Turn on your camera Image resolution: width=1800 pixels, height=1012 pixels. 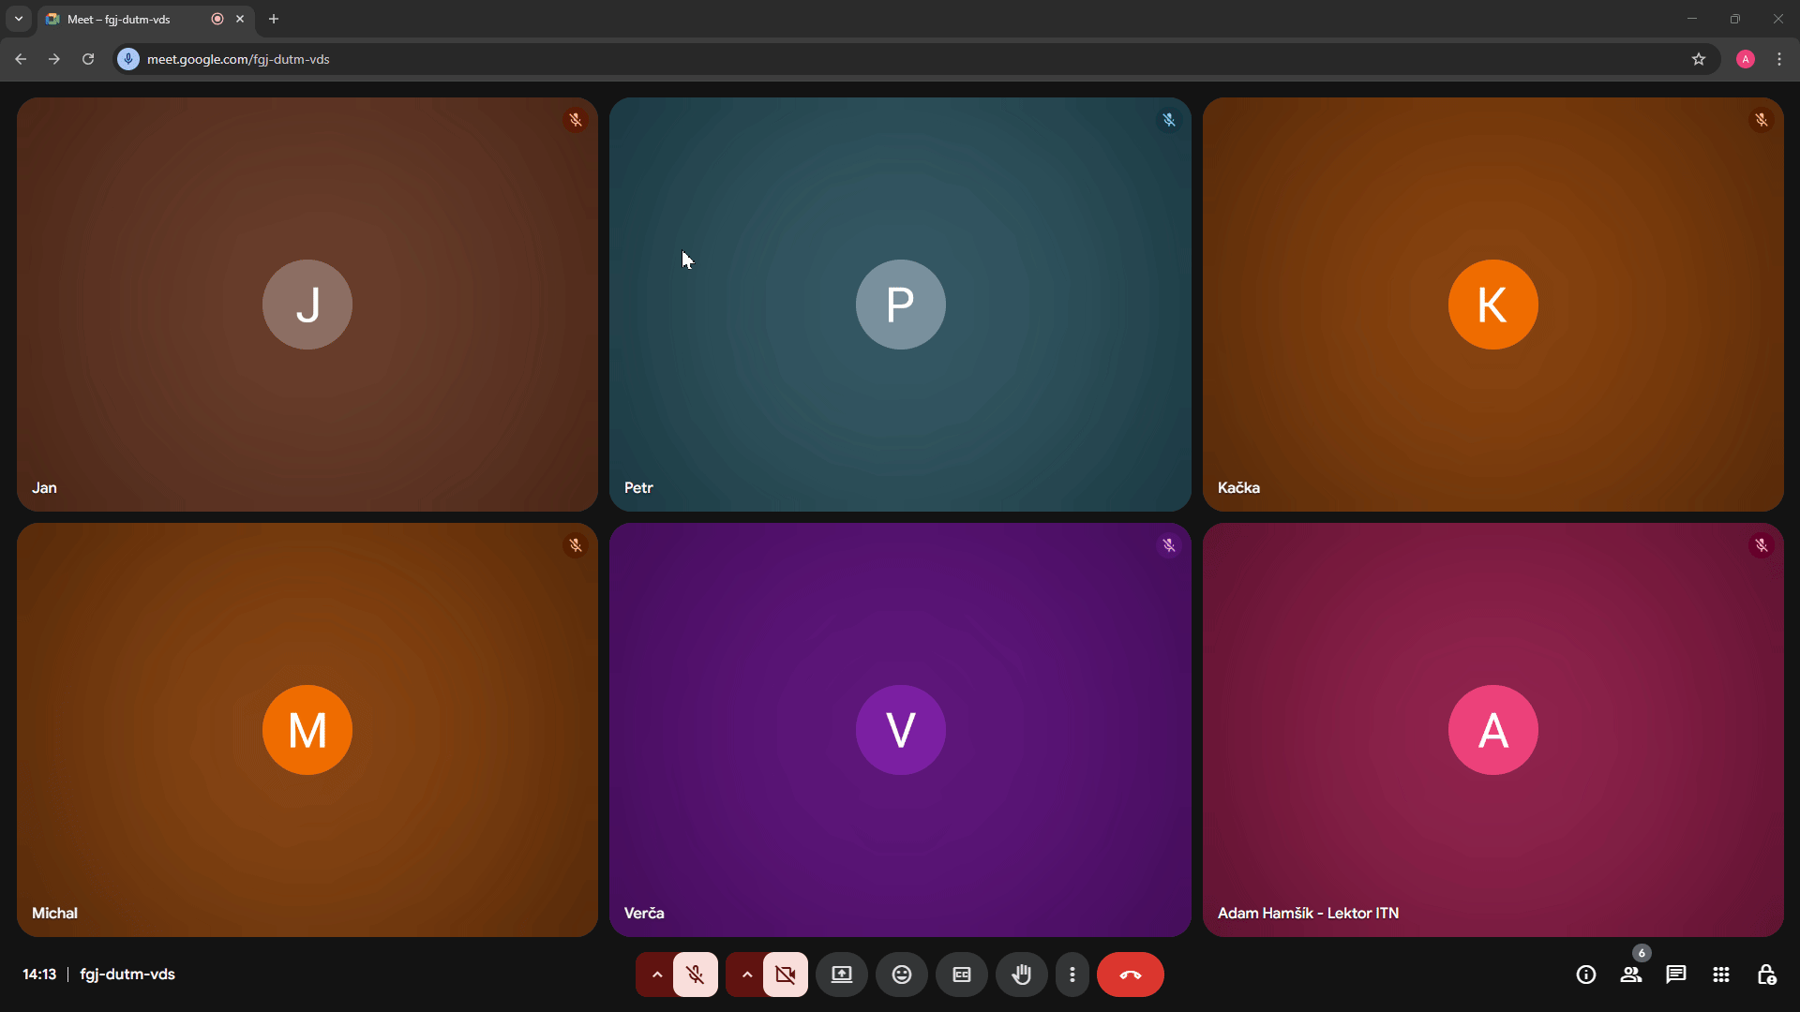(x=785, y=975)
